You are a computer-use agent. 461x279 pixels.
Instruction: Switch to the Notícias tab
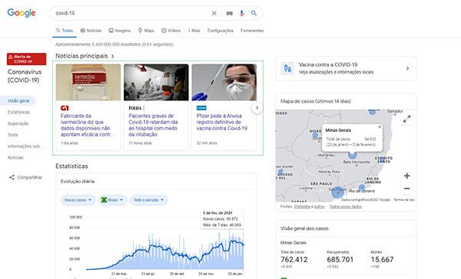(x=91, y=31)
